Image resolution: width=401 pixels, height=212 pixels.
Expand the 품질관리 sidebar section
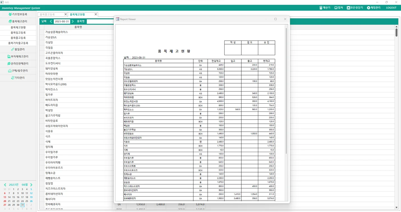[x=18, y=49]
